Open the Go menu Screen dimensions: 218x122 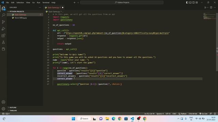click(x=33, y=2)
